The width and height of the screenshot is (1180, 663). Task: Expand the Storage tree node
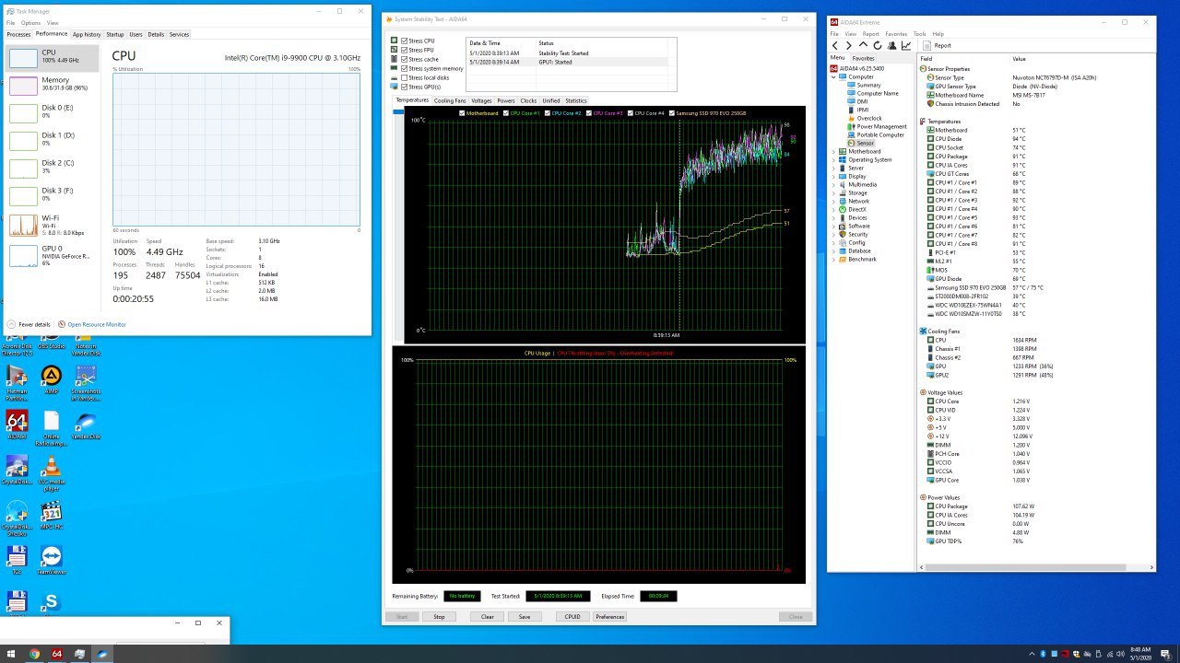(833, 192)
